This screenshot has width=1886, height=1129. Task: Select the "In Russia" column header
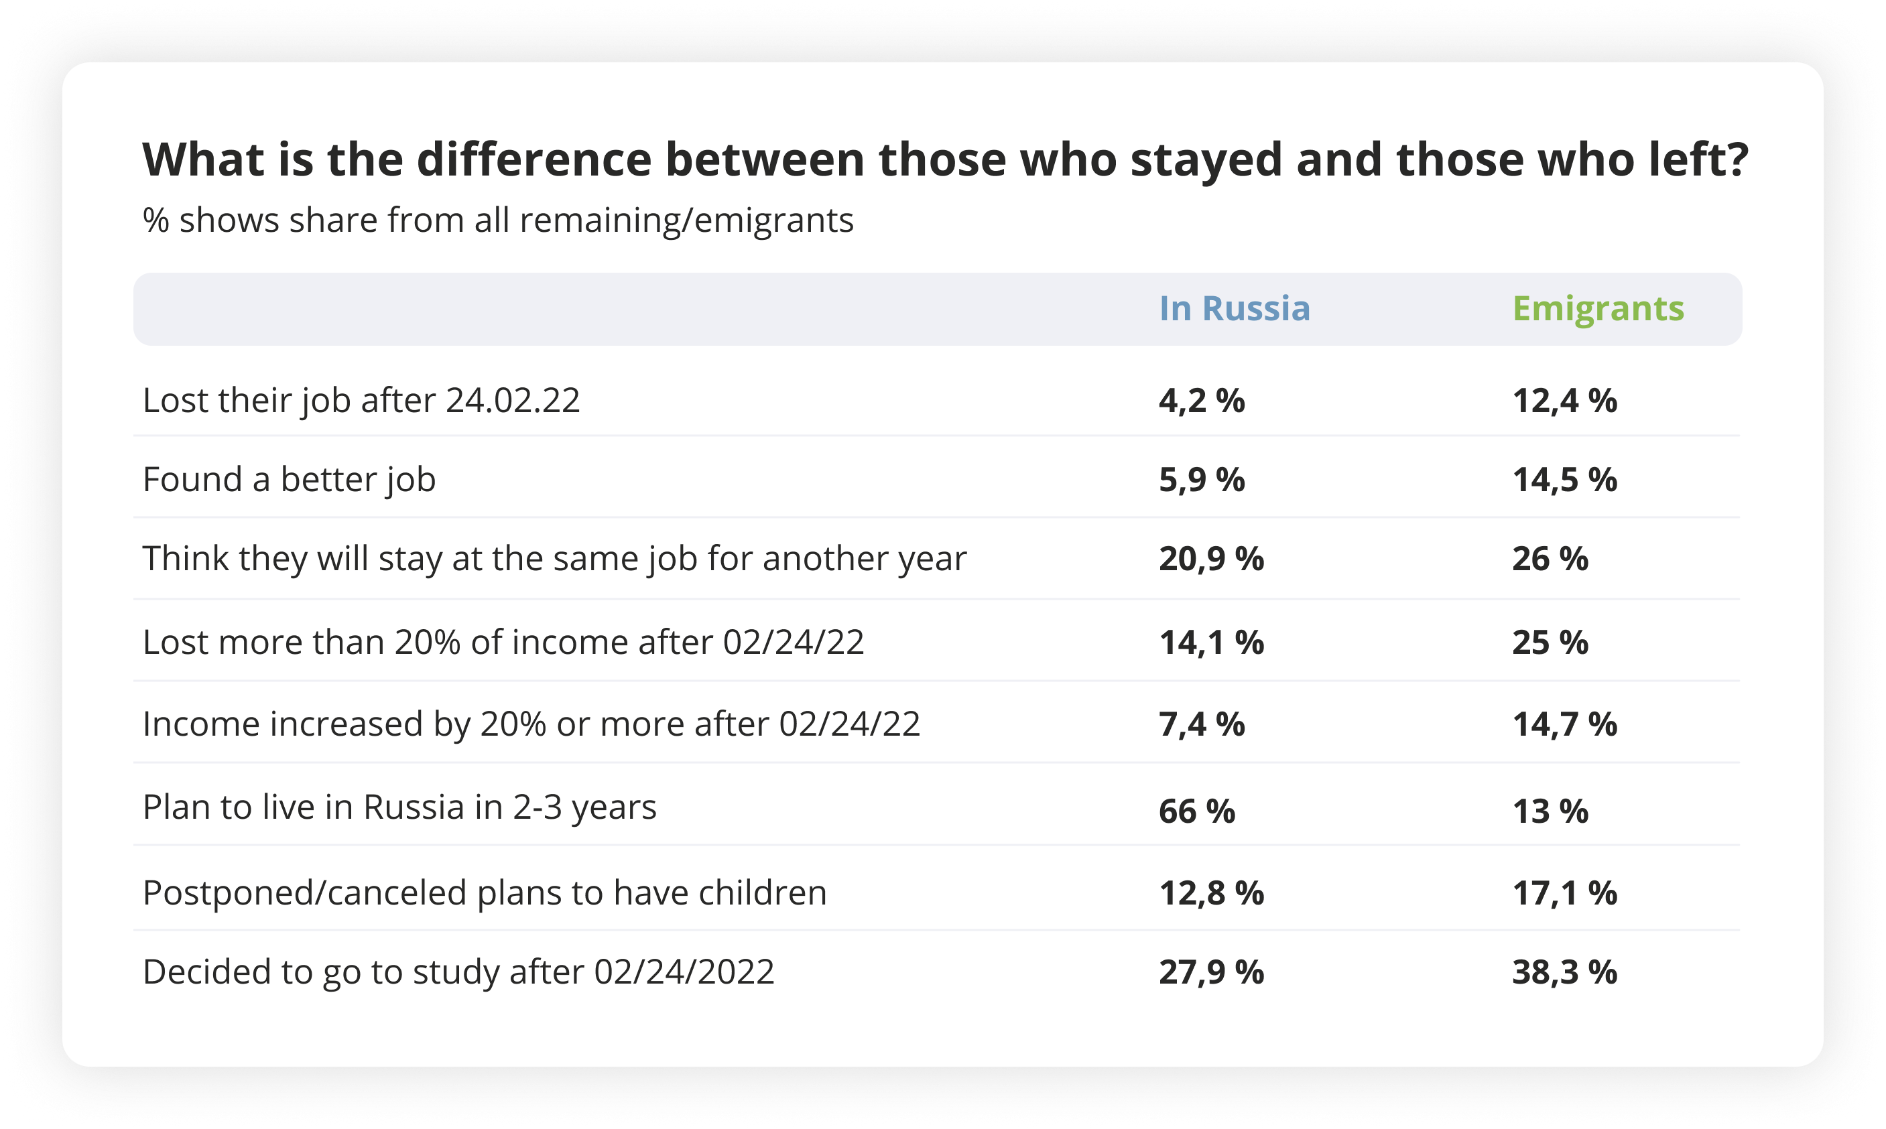(x=1234, y=309)
